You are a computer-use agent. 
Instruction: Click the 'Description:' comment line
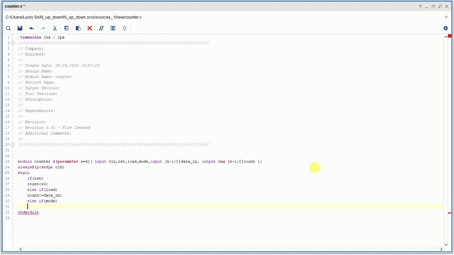click(x=35, y=100)
